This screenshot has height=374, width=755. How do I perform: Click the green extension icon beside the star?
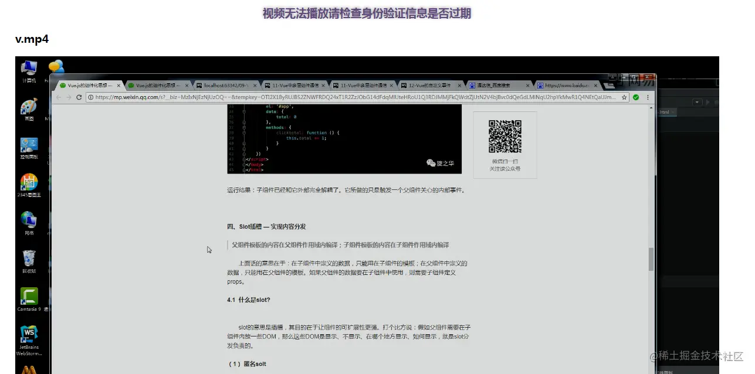click(x=636, y=97)
